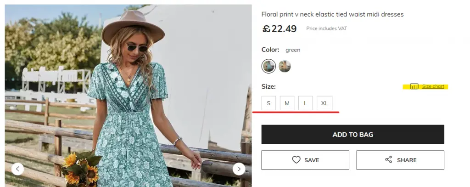Click the 'green' color name label
The width and height of the screenshot is (470, 187).
tap(293, 50)
